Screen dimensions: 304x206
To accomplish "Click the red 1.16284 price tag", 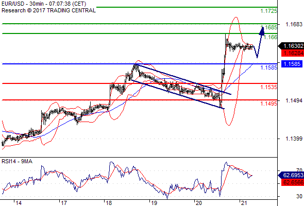I will coord(293,53).
